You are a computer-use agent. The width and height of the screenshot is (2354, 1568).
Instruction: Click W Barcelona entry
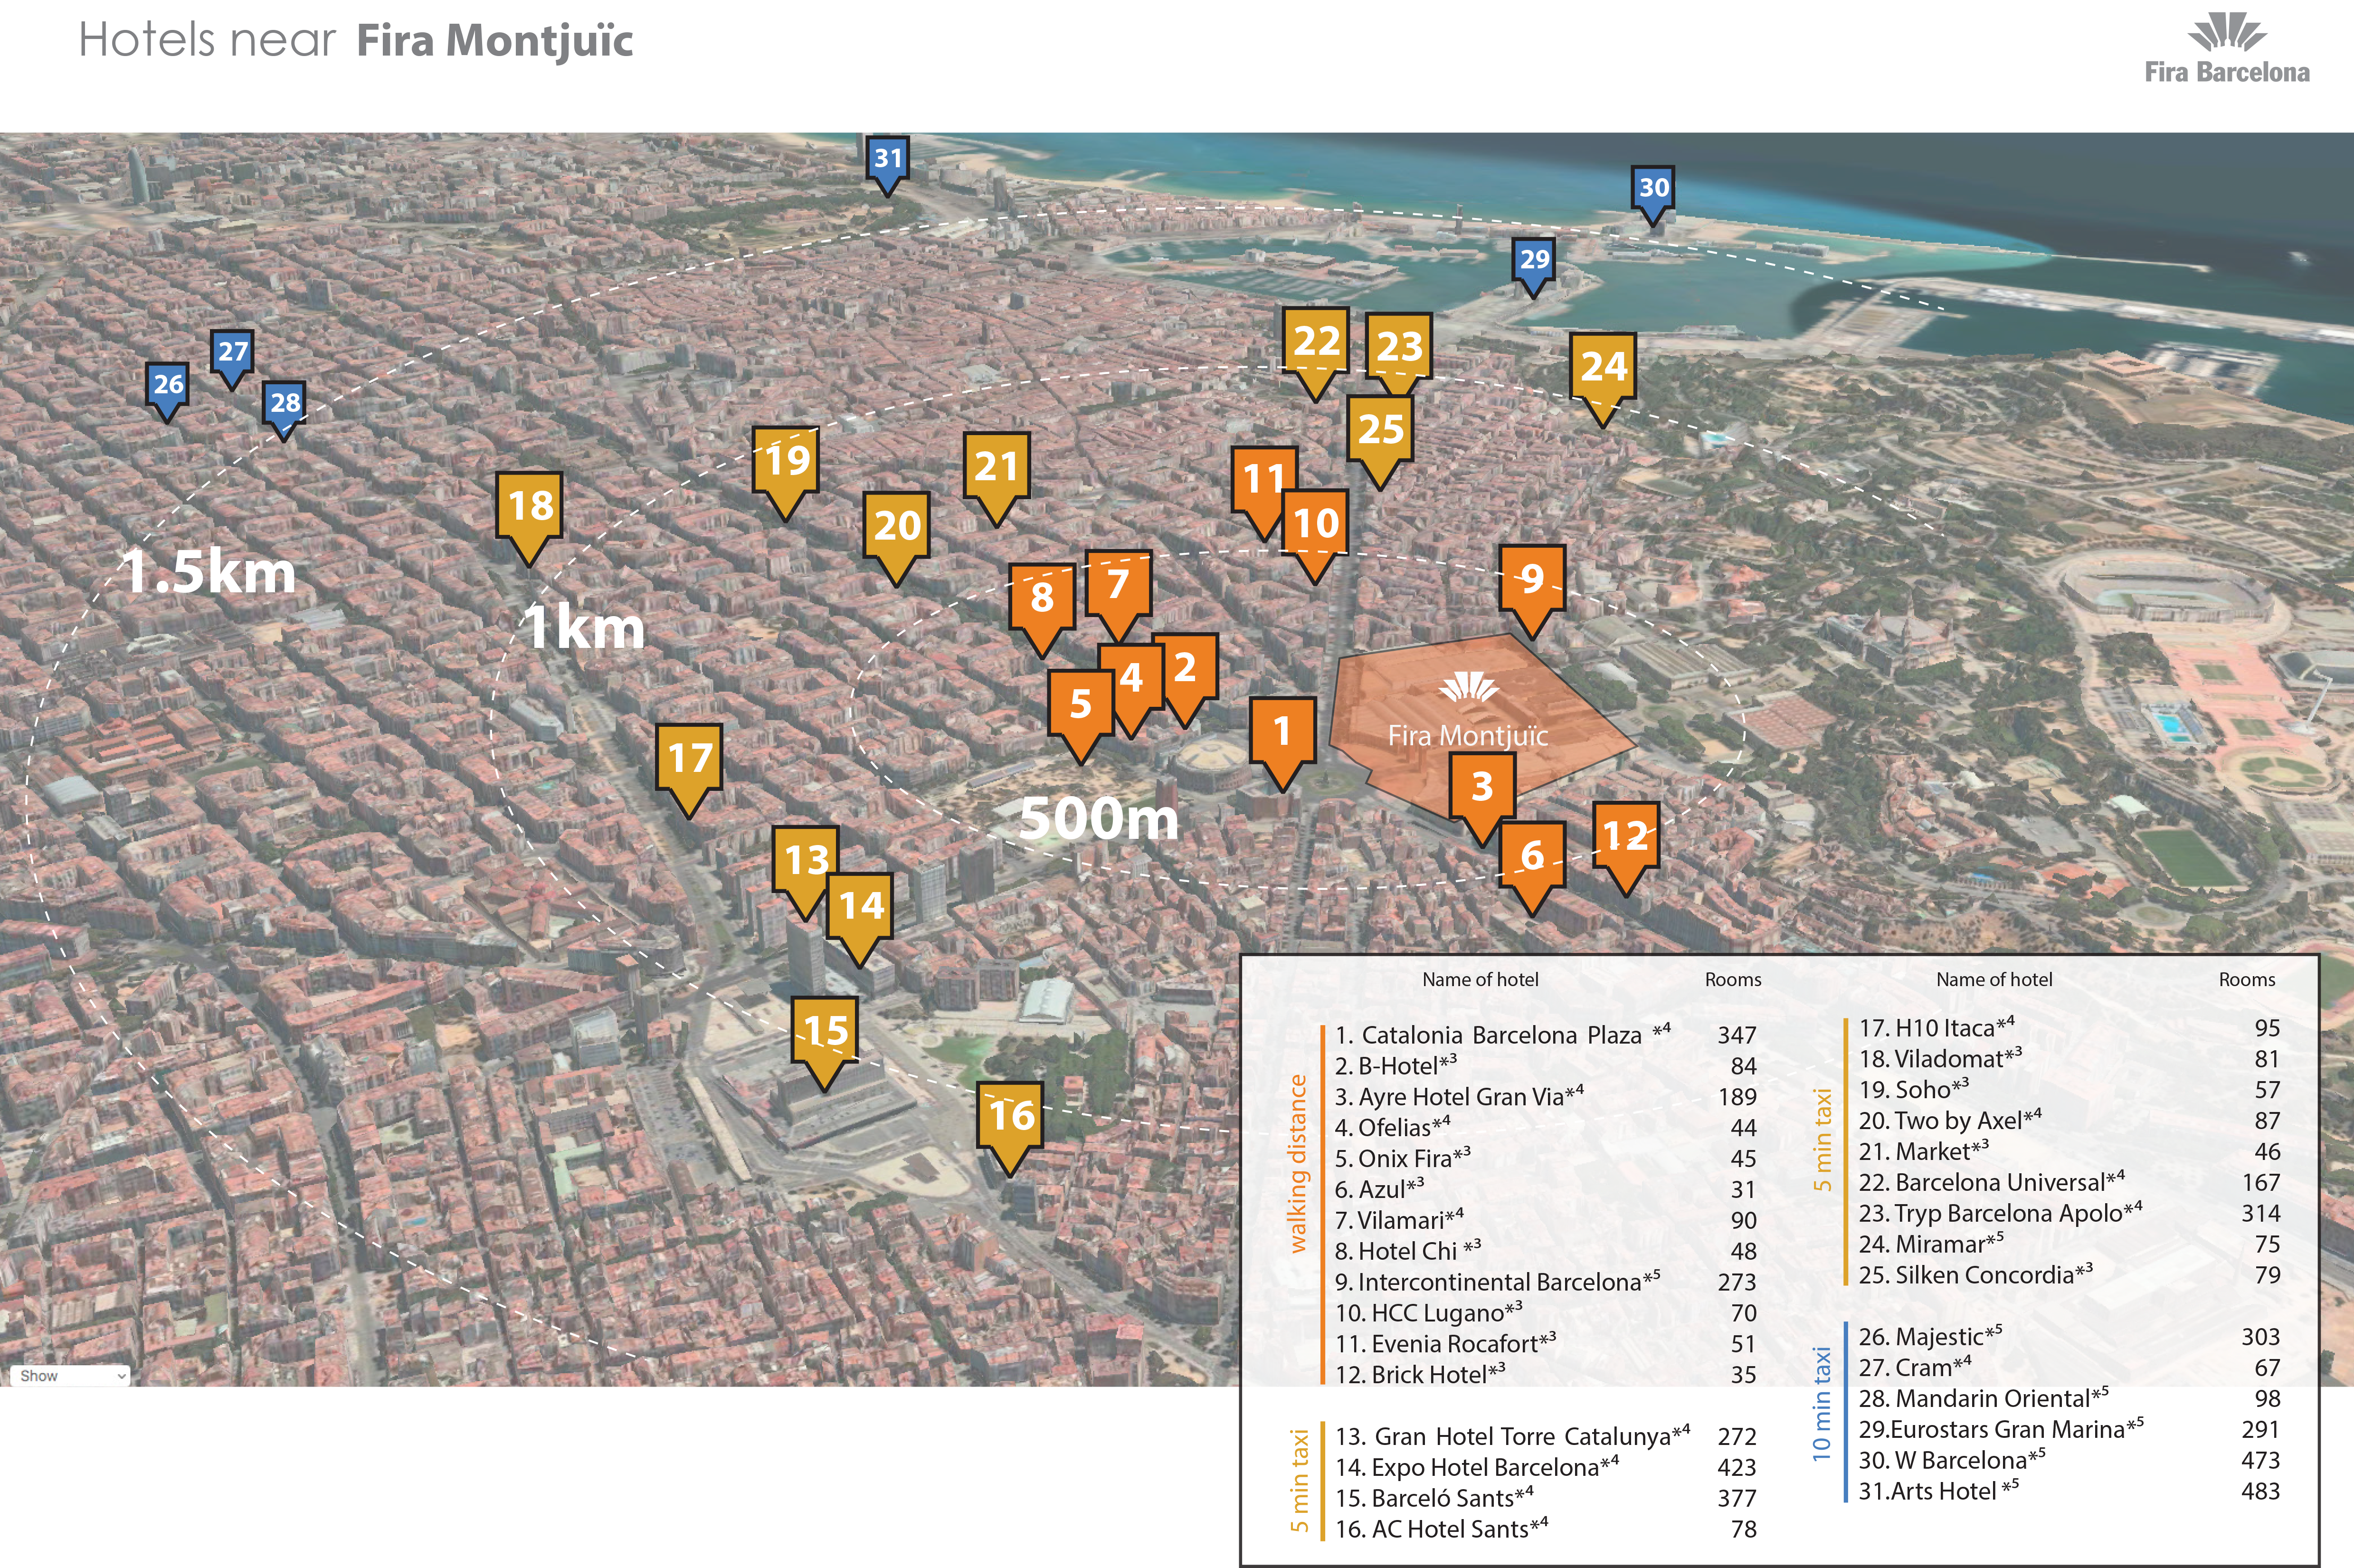click(x=2070, y=1461)
